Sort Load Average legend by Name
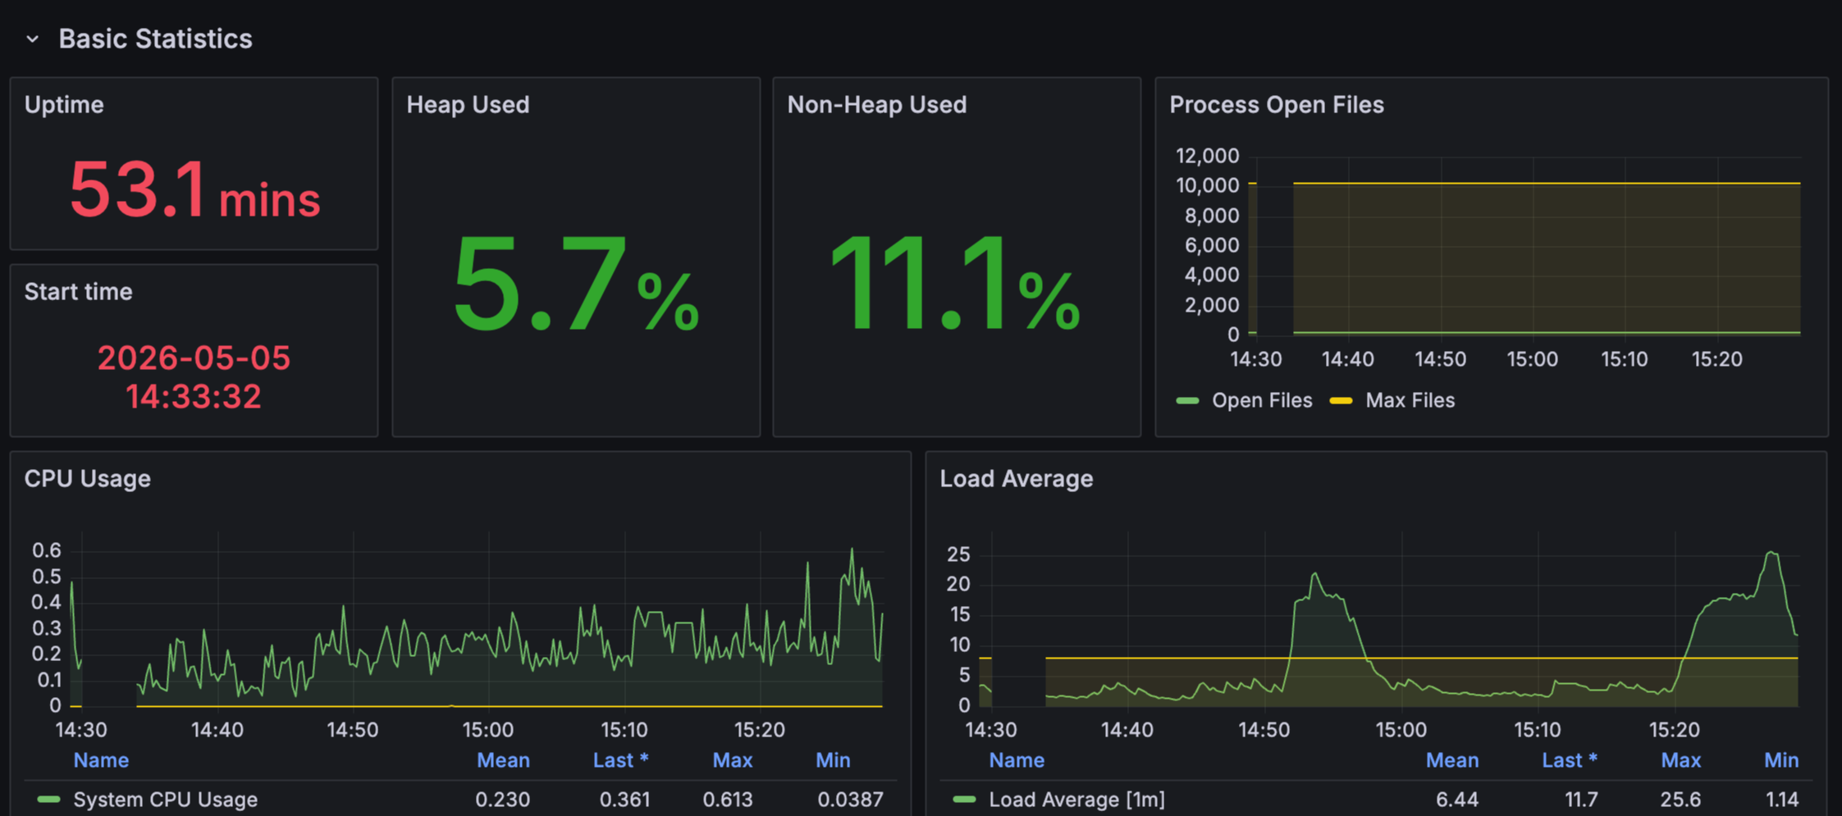 point(1017,760)
